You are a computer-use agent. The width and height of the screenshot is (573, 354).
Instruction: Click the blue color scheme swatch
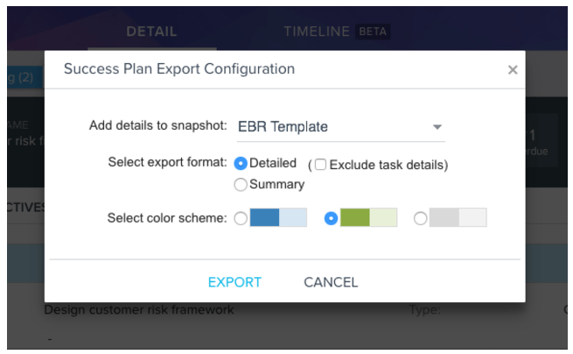click(x=278, y=218)
